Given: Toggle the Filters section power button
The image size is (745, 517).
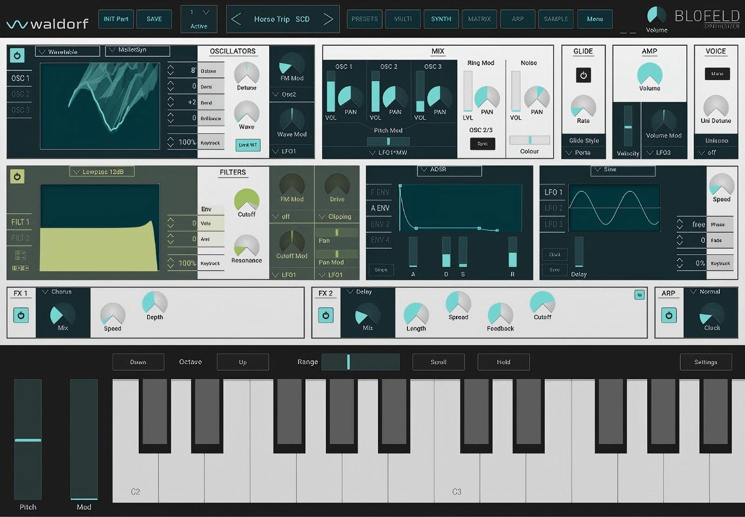Looking at the screenshot, I should pyautogui.click(x=17, y=177).
